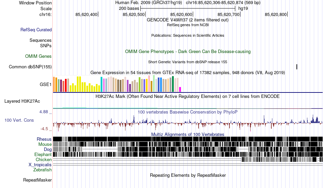This screenshot has width=323, height=188.
Task: Click the cyan bar in GTEx chart
Action: click(x=101, y=84)
